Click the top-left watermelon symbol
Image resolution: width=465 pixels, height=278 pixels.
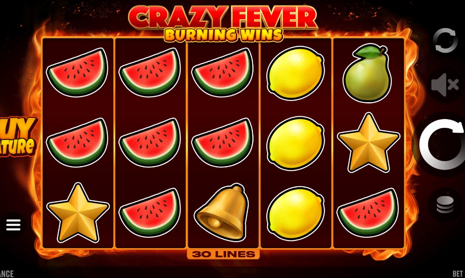pos(77,72)
